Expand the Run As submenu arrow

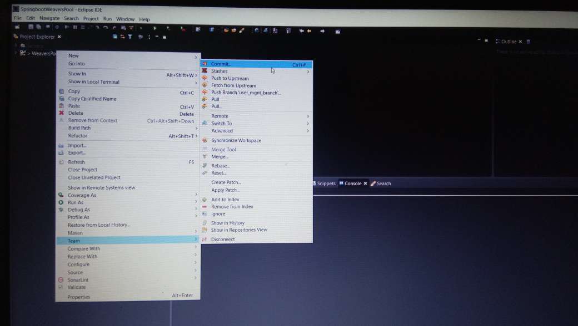pyautogui.click(x=196, y=201)
